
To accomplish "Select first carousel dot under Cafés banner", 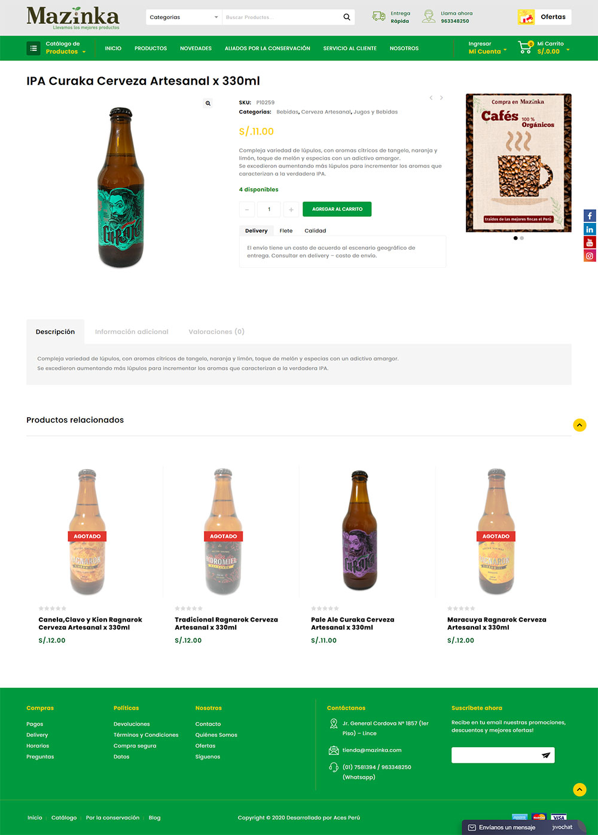I will pos(515,238).
